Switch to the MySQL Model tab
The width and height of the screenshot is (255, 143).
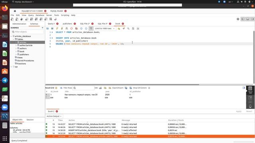57,11
